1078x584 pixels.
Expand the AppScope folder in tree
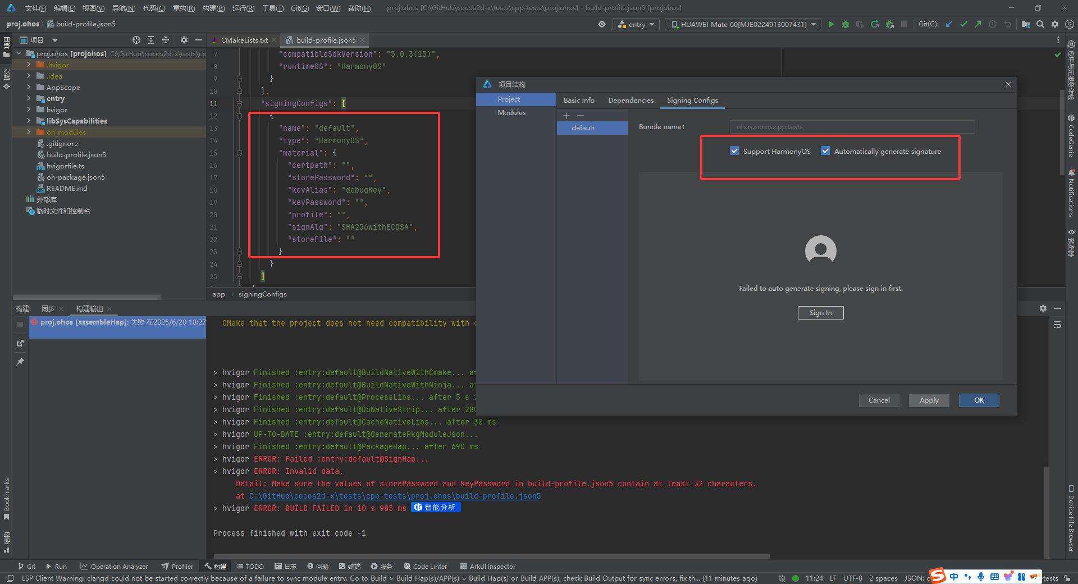29,87
